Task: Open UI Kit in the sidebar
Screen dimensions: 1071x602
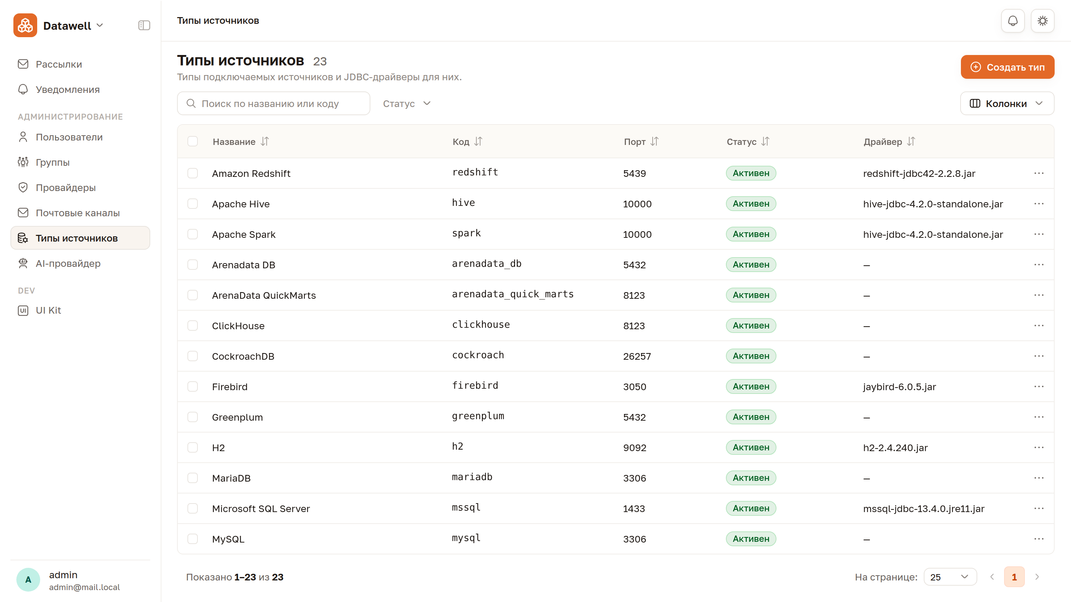Action: [80, 310]
